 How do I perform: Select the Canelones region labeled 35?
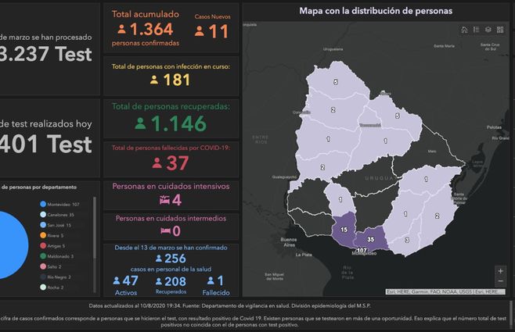(x=371, y=239)
